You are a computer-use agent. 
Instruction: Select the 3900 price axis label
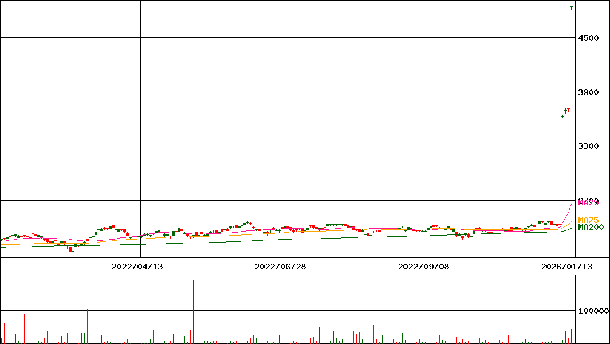[588, 92]
